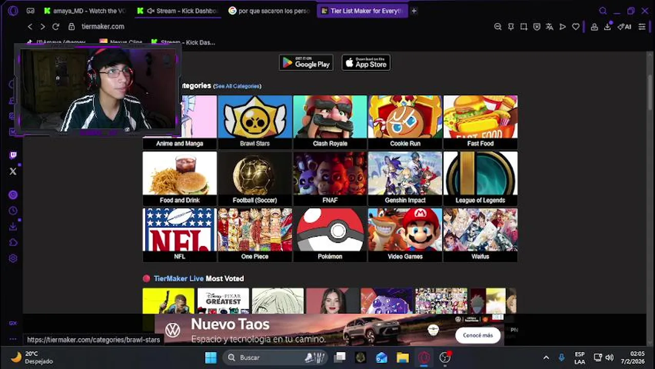This screenshot has width=655, height=369.
Task: Open X (Twitter) in the sidebar
Action: 13,171
